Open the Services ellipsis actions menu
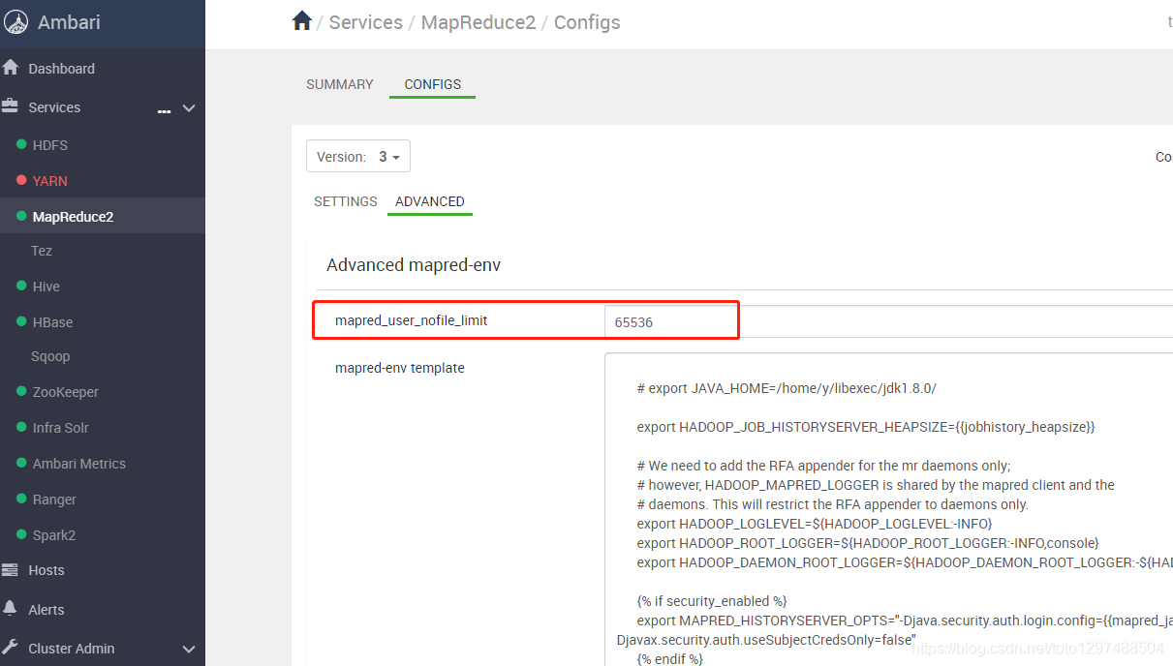This screenshot has height=666, width=1173. click(x=165, y=110)
